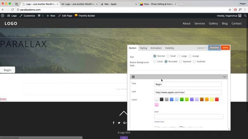Click the Text input field containing Begin
This screenshot has width=248, height=139.
click(188, 84)
